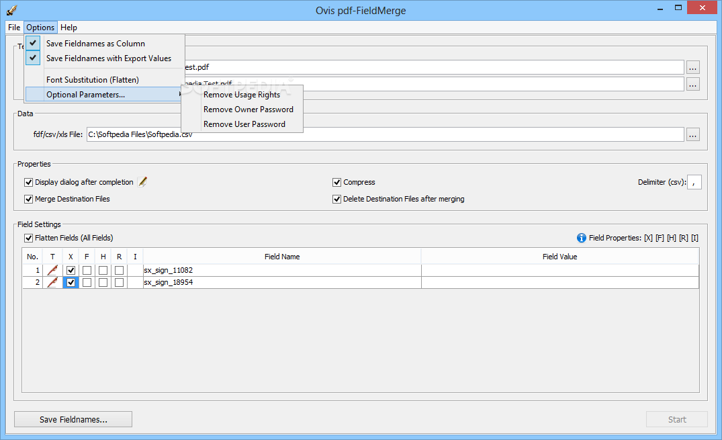Uncheck X column for sx_sign_11082

pos(71,271)
